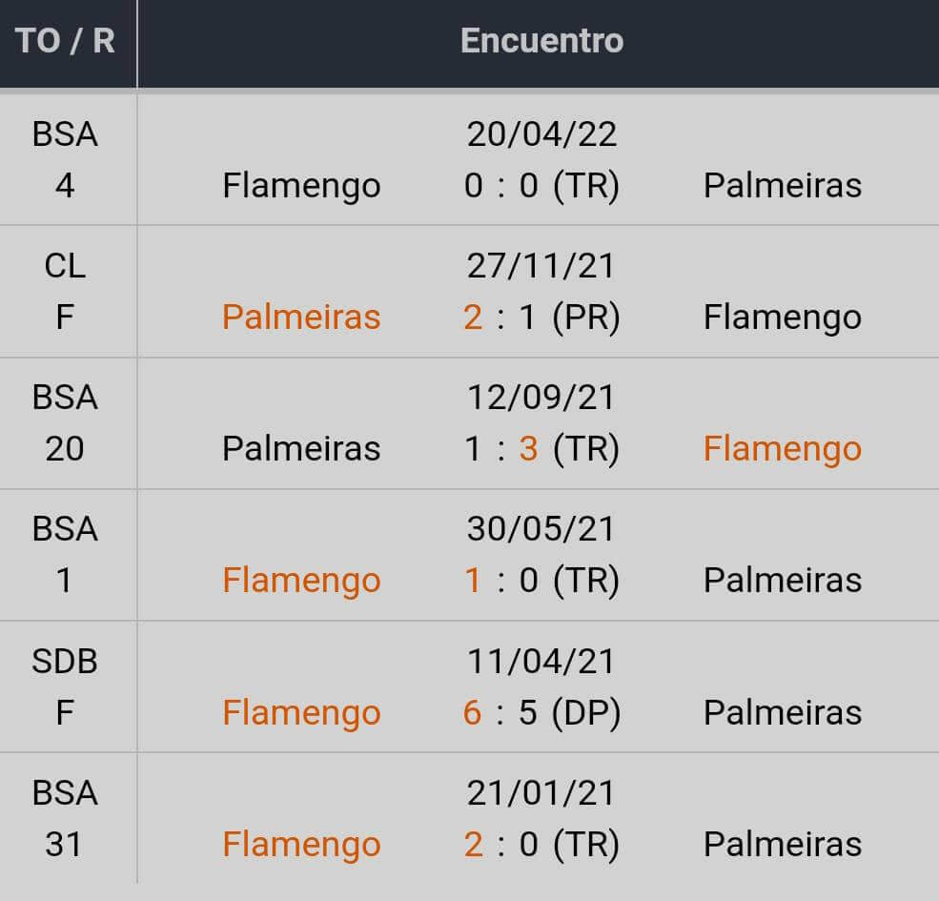Screen dimensions: 939x901
Task: Click the SDB F competition cell
Action: coord(65,686)
